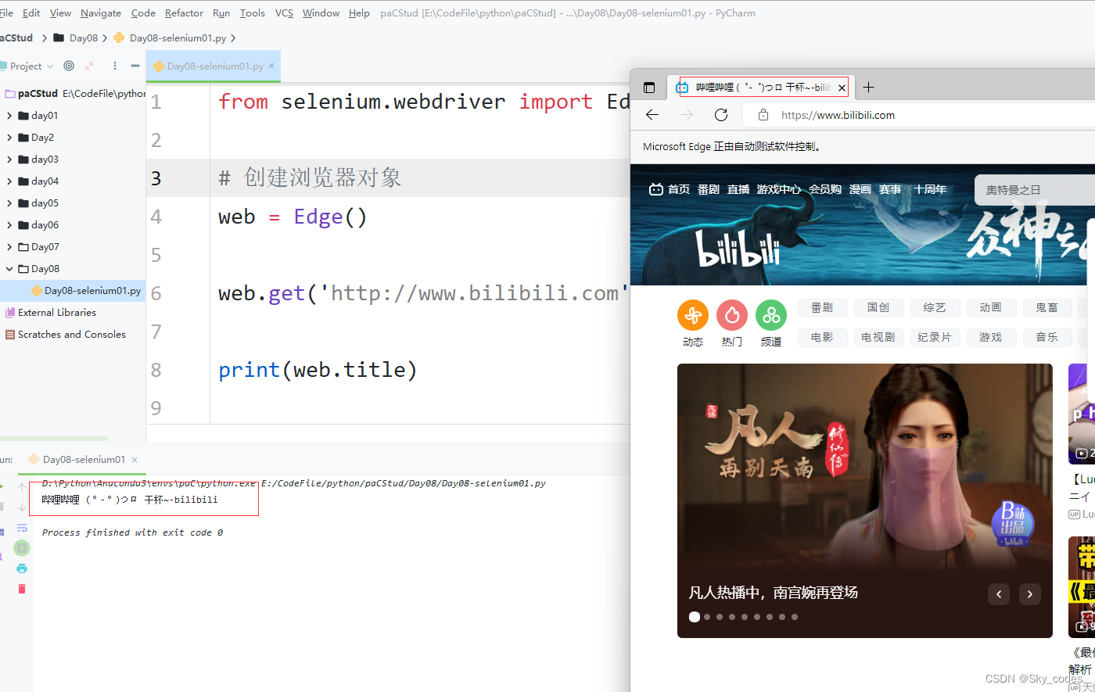Click bilibili search box with 奥特曼之日
The image size is (1095, 692).
tap(1035, 190)
